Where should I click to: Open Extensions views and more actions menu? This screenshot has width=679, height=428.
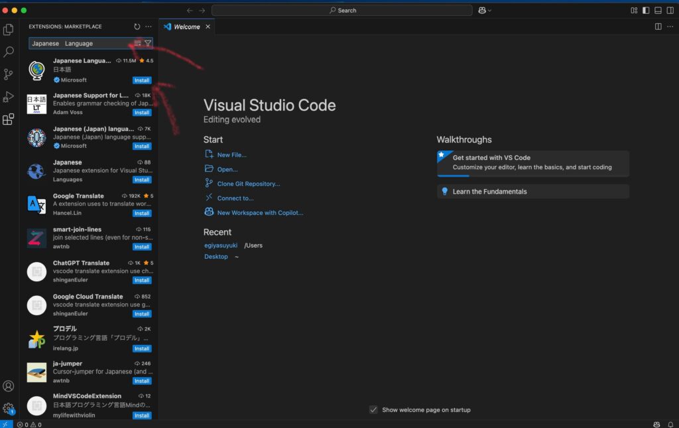pyautogui.click(x=149, y=27)
